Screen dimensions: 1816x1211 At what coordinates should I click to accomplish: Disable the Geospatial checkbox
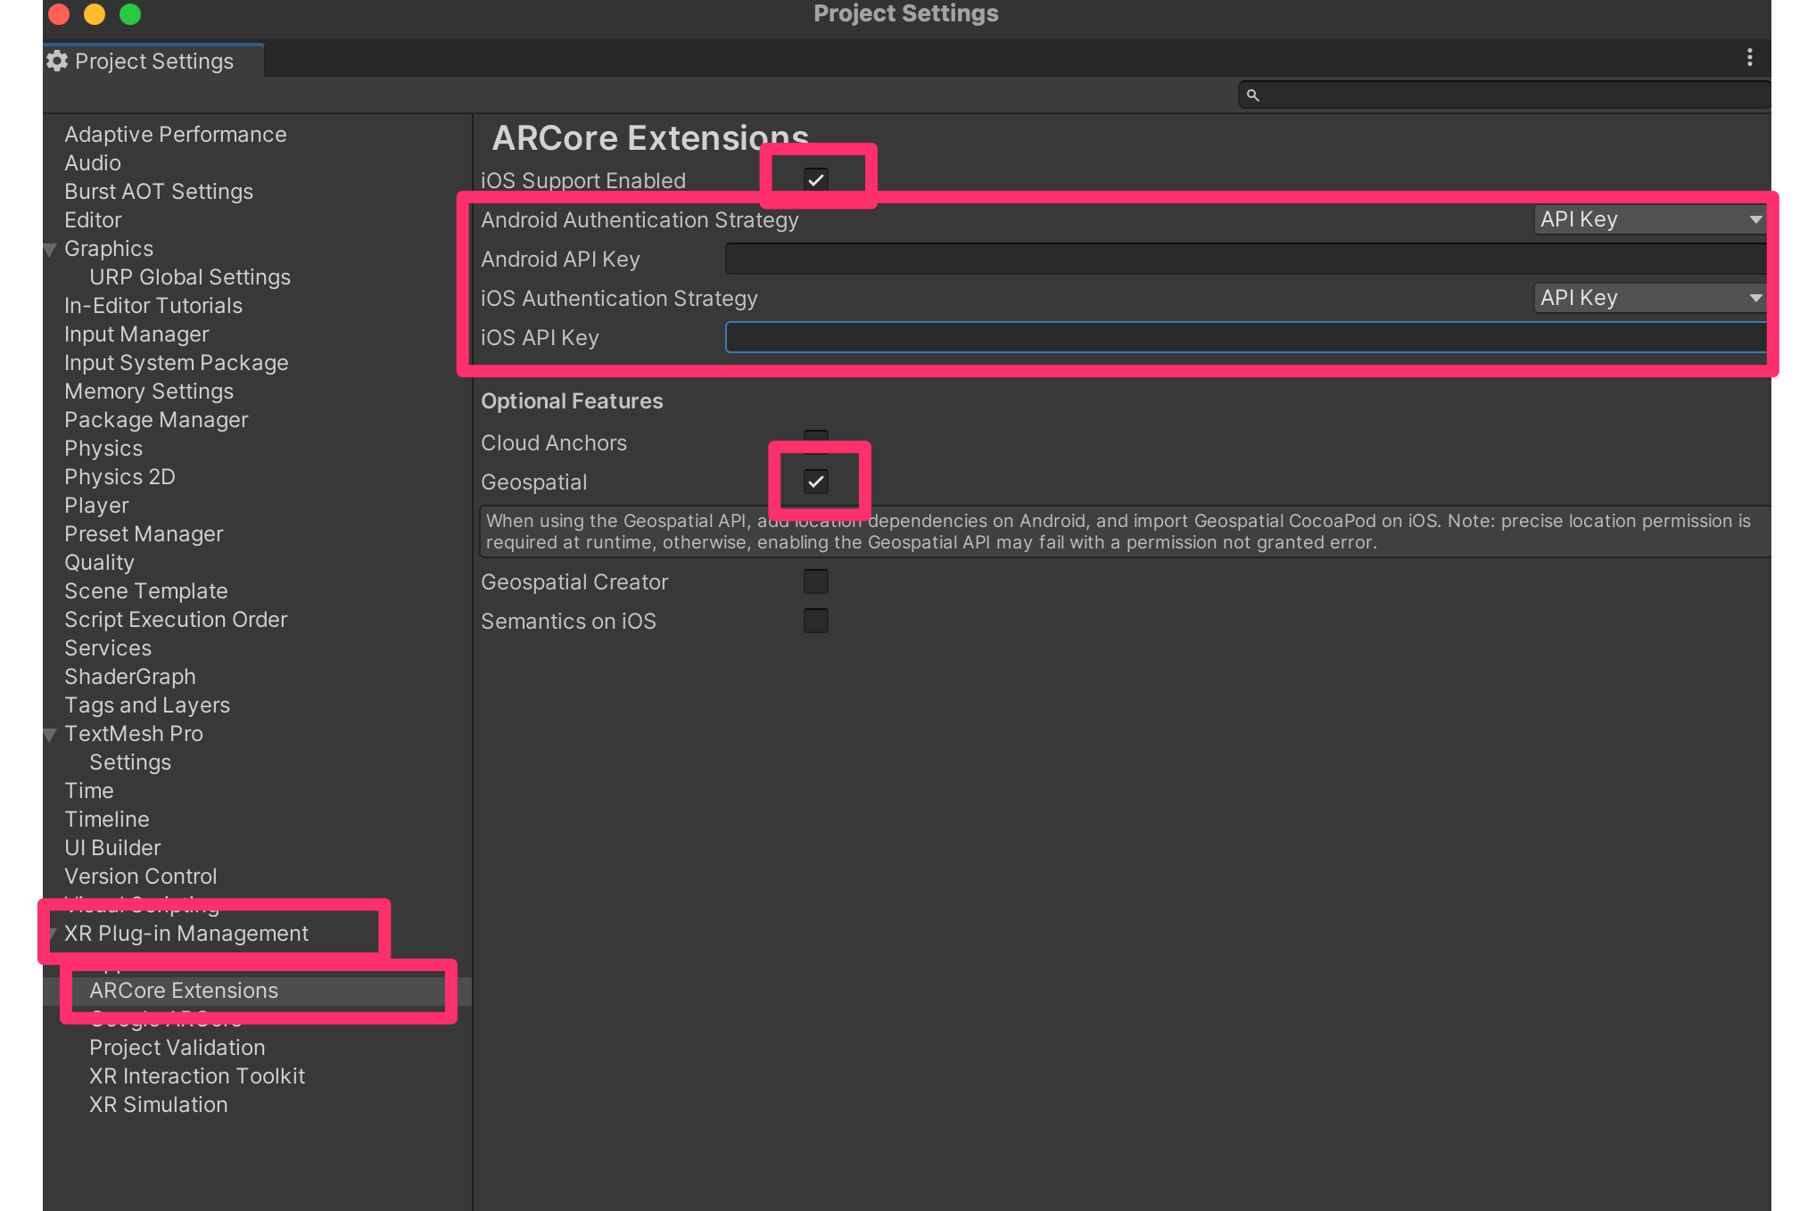click(815, 482)
